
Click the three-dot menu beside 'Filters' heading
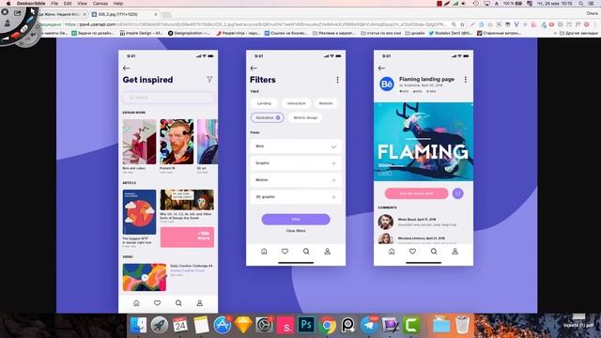click(337, 80)
